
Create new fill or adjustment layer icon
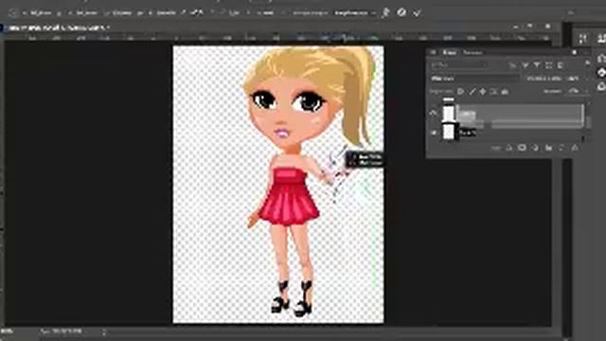coord(535,148)
